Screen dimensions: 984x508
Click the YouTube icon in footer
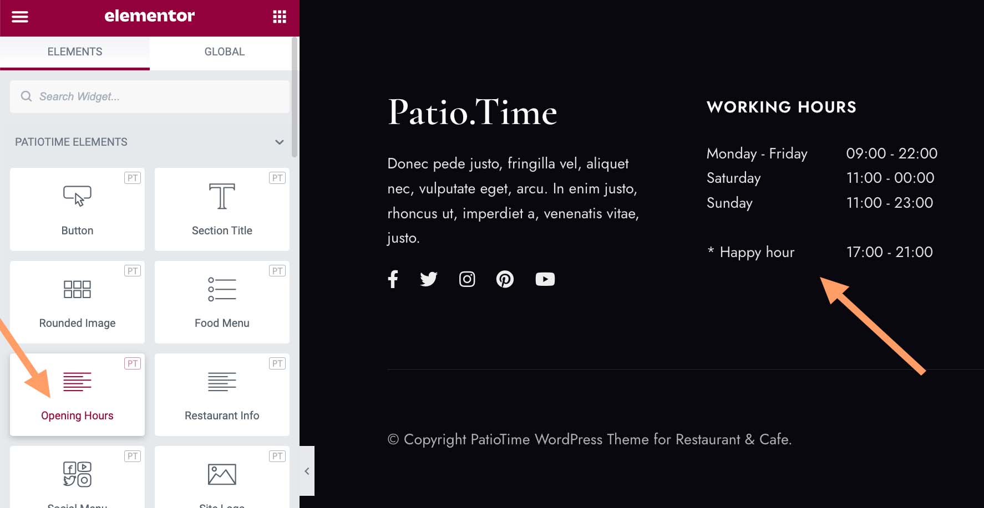coord(545,279)
